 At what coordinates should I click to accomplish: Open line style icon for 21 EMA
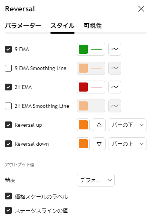point(115,87)
